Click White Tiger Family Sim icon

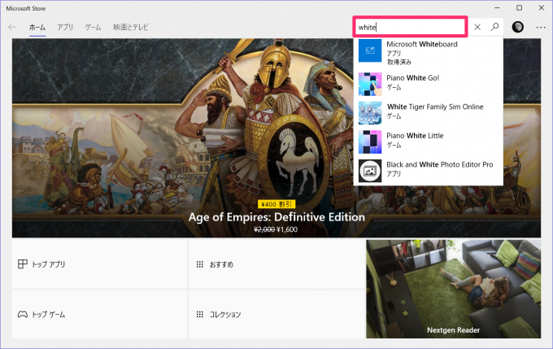pyautogui.click(x=370, y=113)
